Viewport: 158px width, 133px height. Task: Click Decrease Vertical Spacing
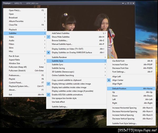coord(131,119)
